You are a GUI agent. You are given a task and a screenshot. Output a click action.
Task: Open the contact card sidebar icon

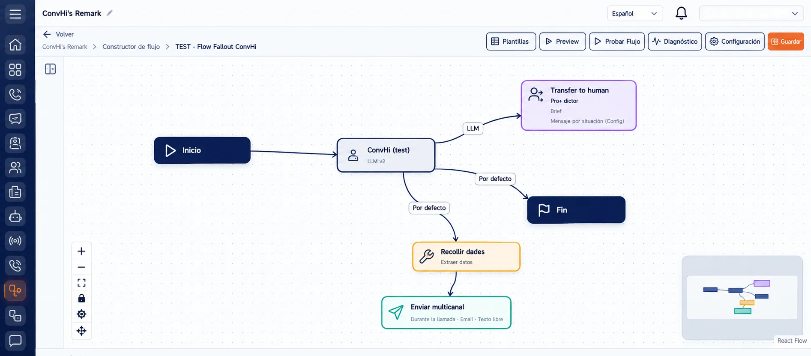coord(15,143)
